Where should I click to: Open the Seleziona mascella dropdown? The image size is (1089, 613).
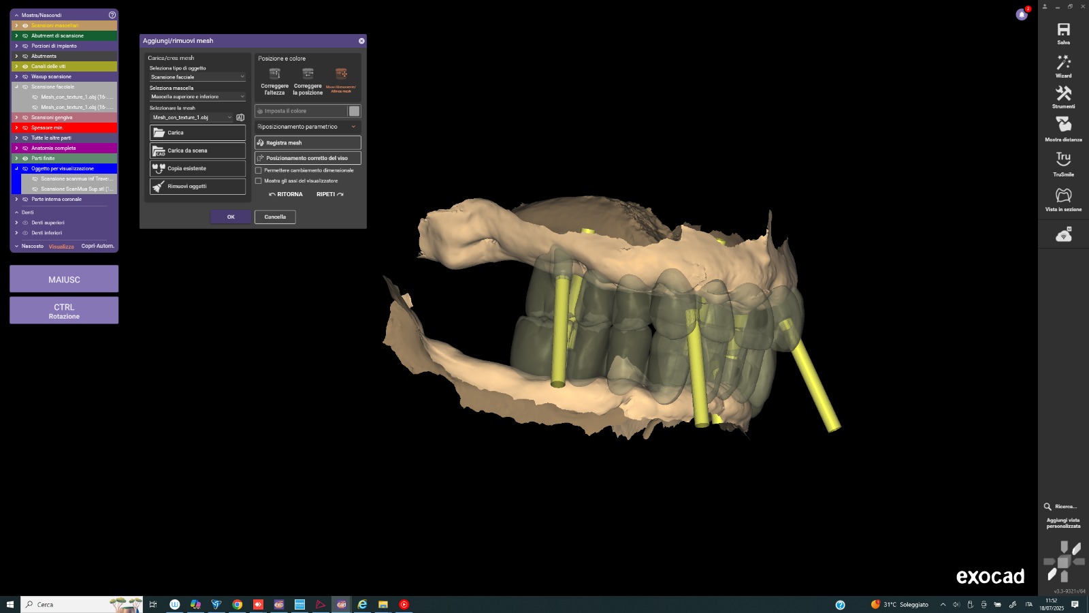coord(197,97)
